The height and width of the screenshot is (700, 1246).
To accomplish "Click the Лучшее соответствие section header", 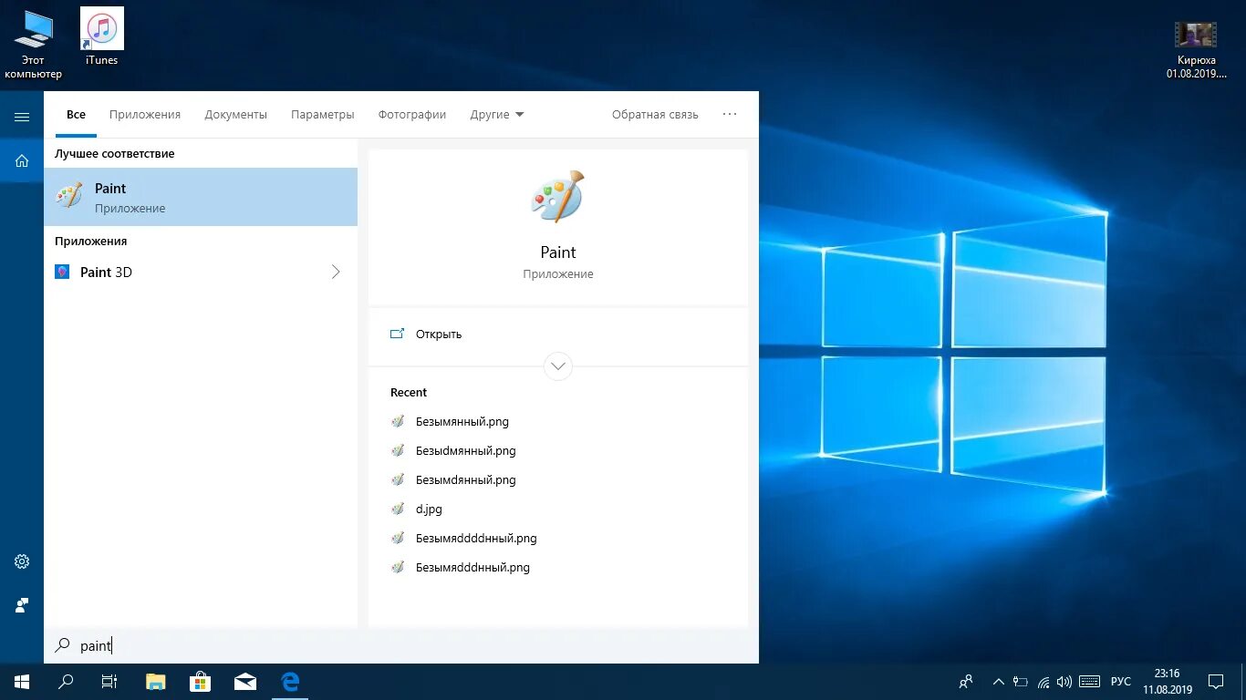I will [x=114, y=154].
